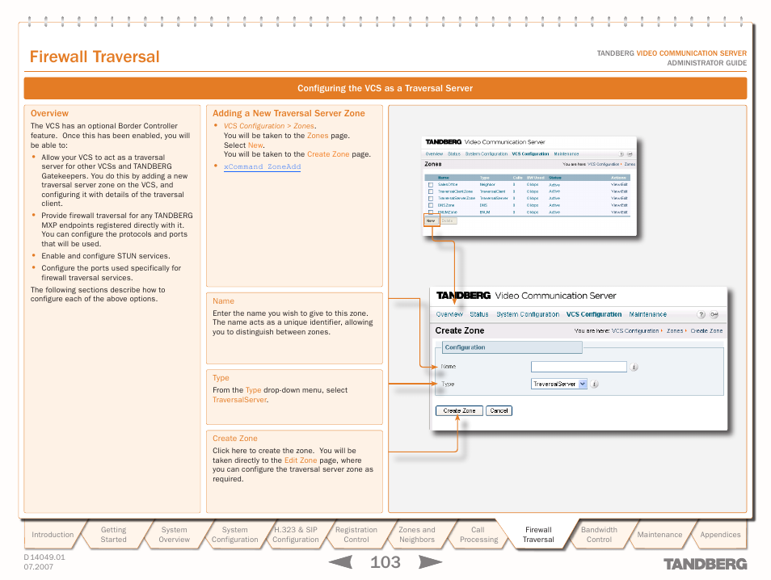Open info icon beside the Type dropdown
This screenshot has height=580, width=771.
click(x=594, y=385)
